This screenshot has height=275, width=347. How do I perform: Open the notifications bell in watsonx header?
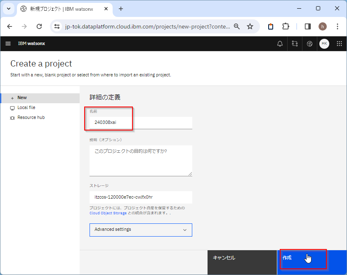pos(280,43)
